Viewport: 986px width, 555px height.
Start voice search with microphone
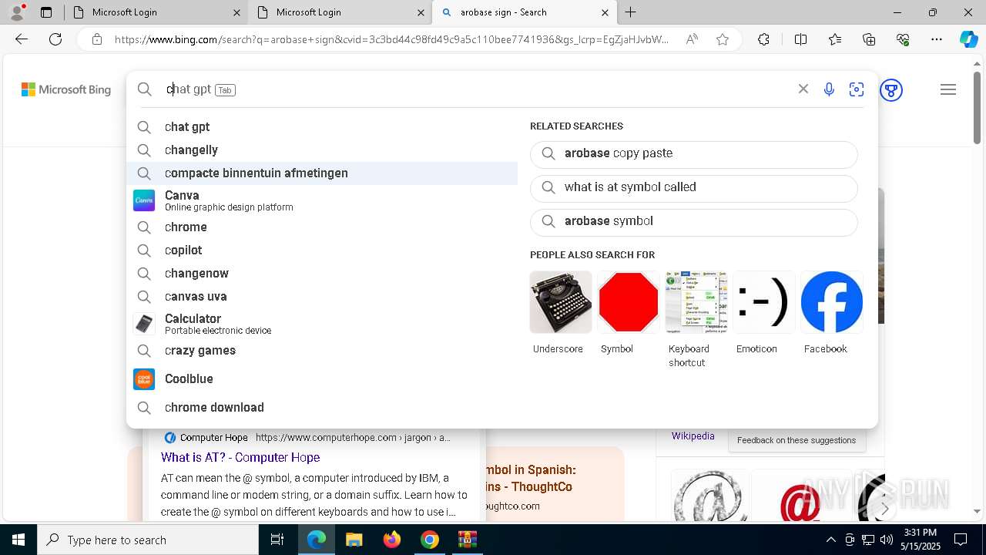point(829,89)
